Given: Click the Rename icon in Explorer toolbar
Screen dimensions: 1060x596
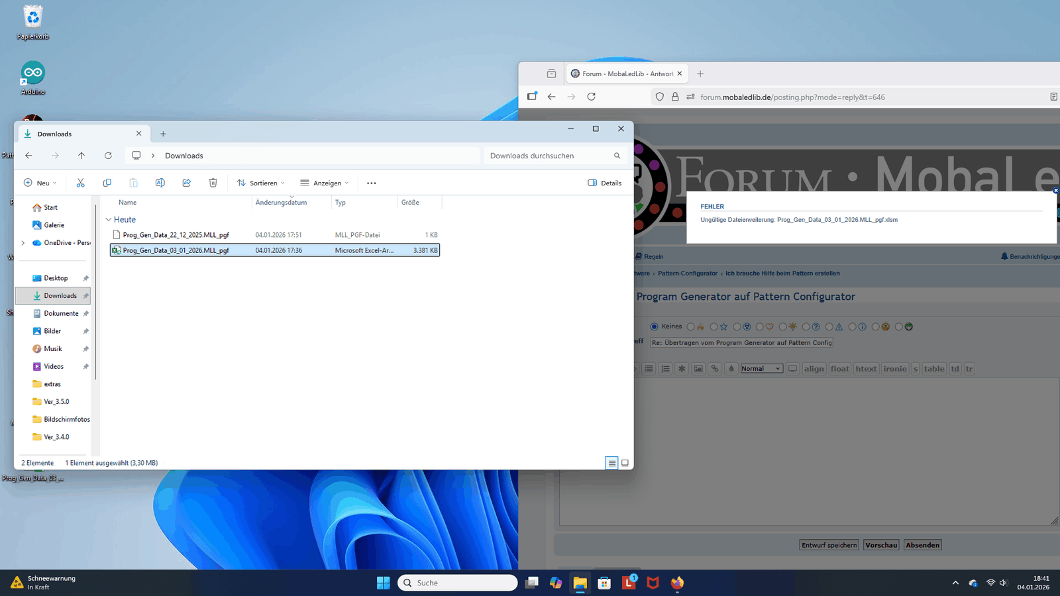Looking at the screenshot, I should coord(160,183).
